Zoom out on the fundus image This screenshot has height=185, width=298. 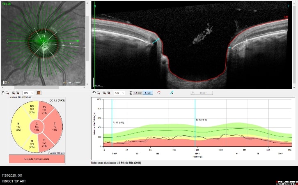18,93
